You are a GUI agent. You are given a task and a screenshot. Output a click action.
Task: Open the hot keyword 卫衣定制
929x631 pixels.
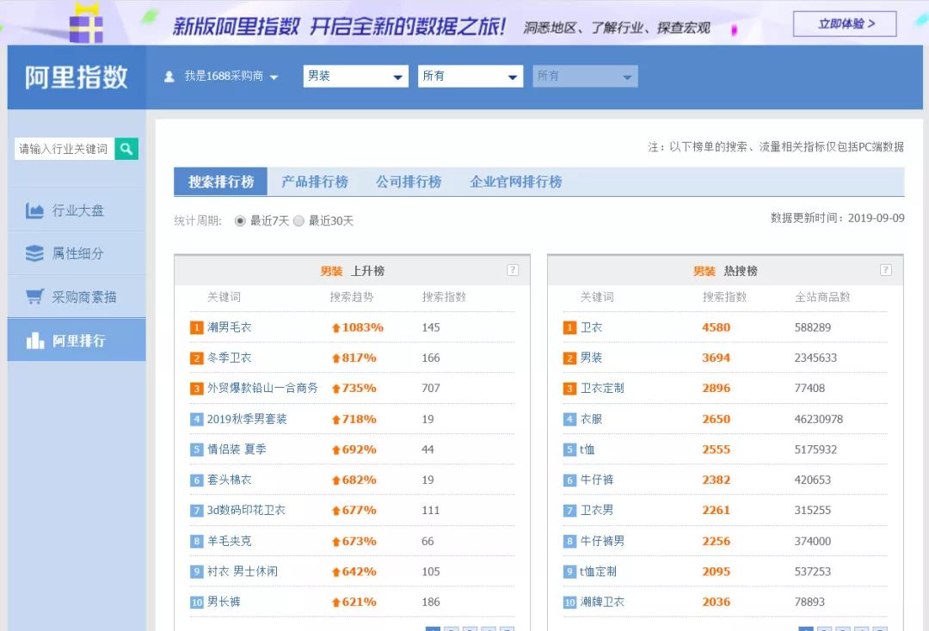(602, 389)
